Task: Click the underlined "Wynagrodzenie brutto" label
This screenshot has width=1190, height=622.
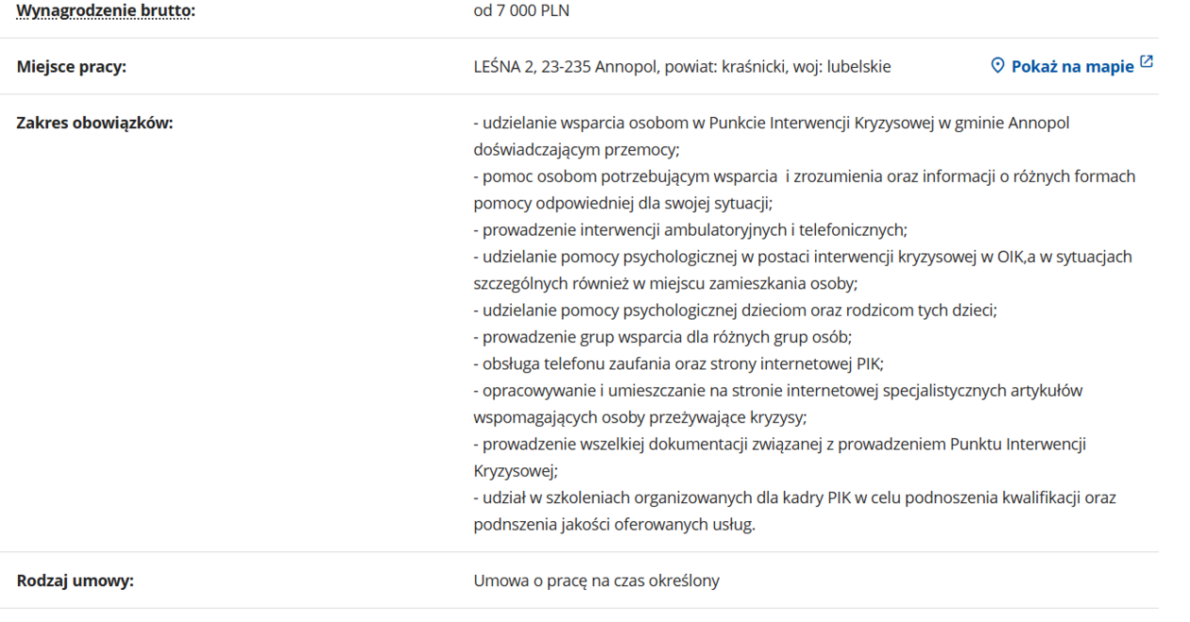Action: click(104, 11)
